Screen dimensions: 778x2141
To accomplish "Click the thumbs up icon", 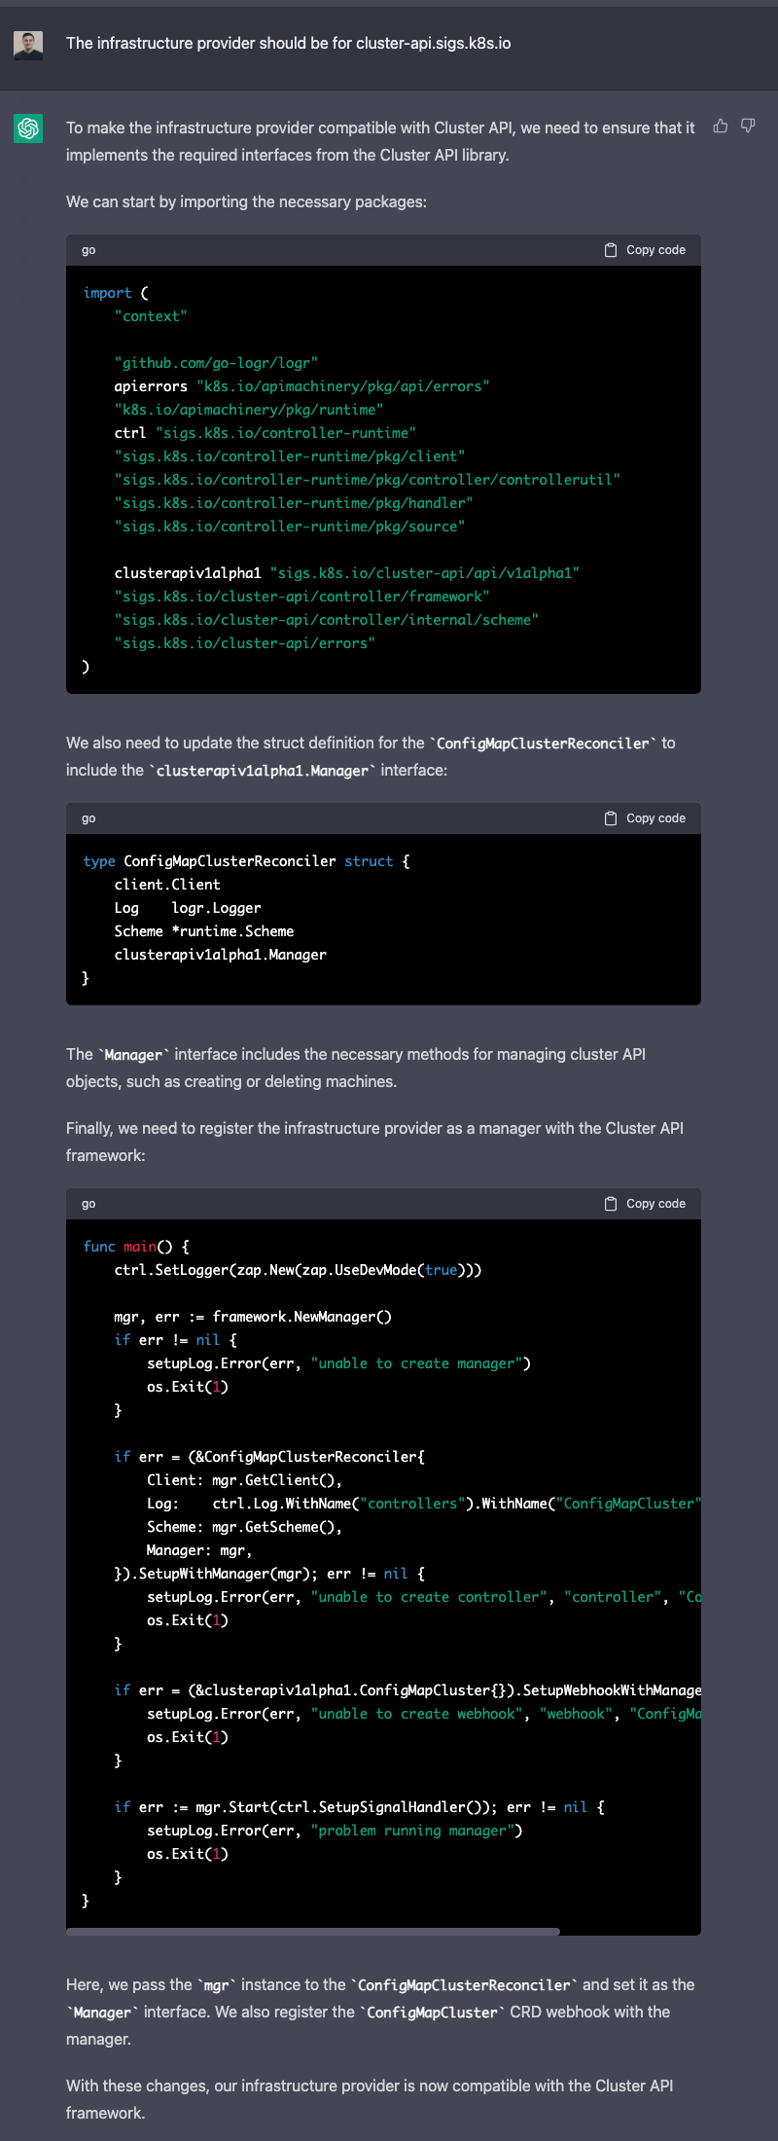I will pyautogui.click(x=721, y=126).
